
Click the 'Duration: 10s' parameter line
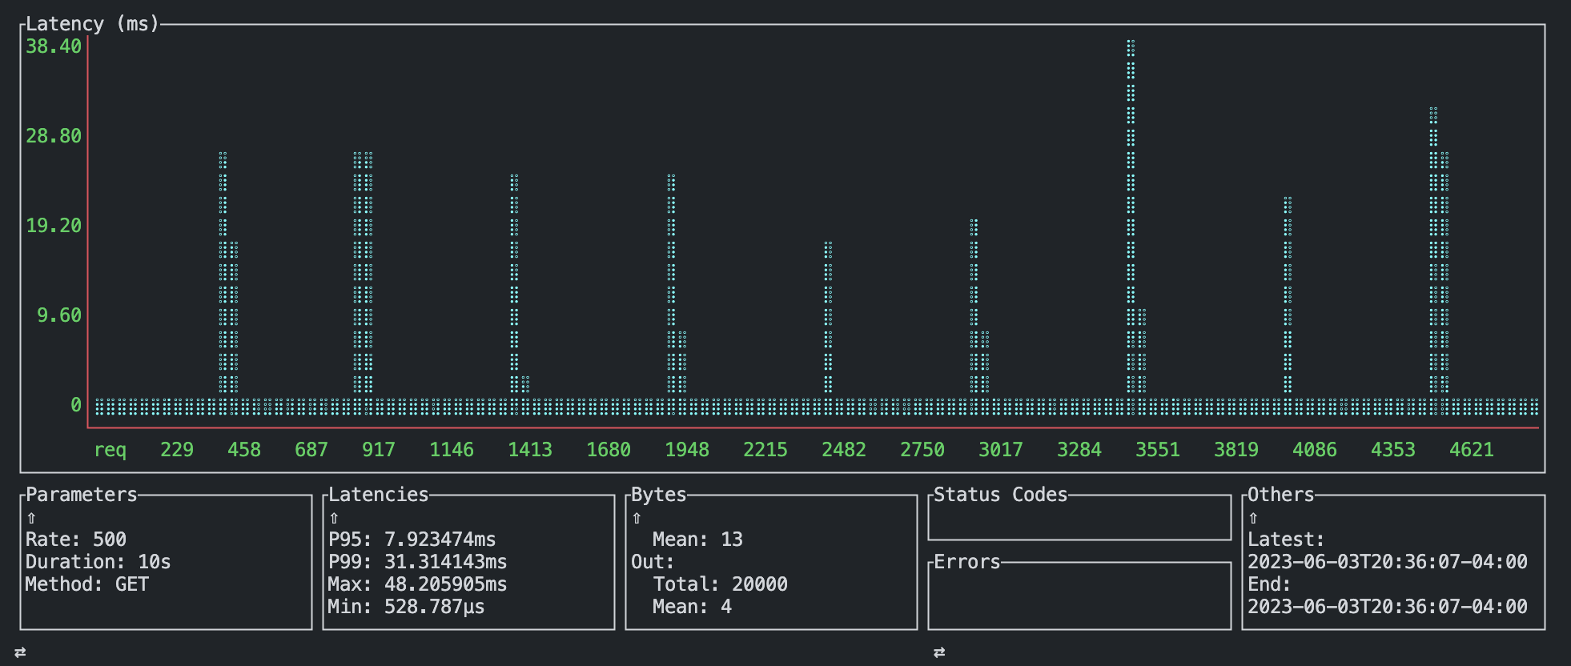click(x=98, y=562)
